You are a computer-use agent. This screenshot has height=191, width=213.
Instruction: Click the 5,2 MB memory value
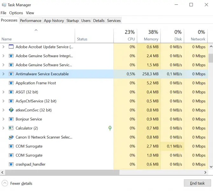(153, 83)
